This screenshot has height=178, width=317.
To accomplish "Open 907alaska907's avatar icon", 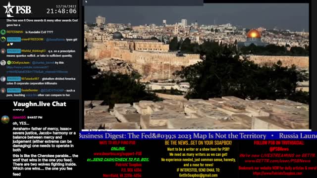I will click(x=3, y=79).
